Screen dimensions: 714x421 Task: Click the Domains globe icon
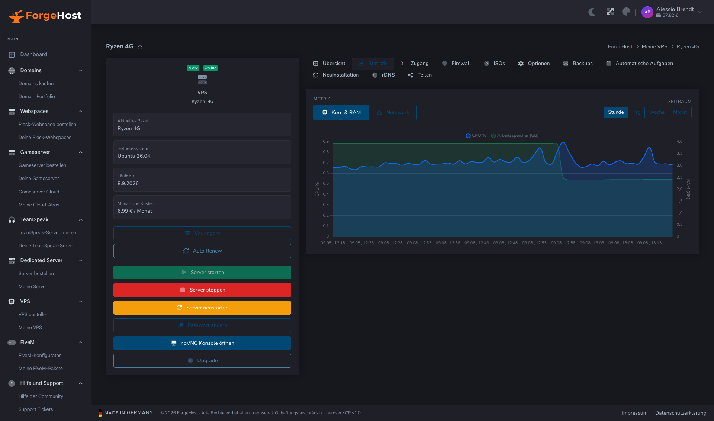point(12,70)
